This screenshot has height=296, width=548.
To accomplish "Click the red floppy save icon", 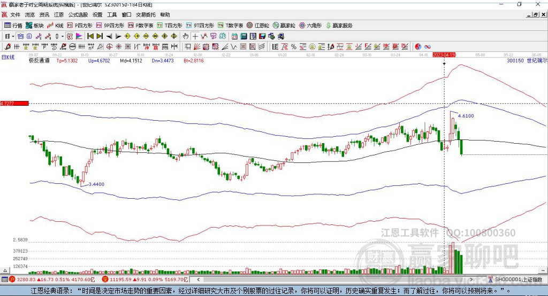I will pos(262,36).
